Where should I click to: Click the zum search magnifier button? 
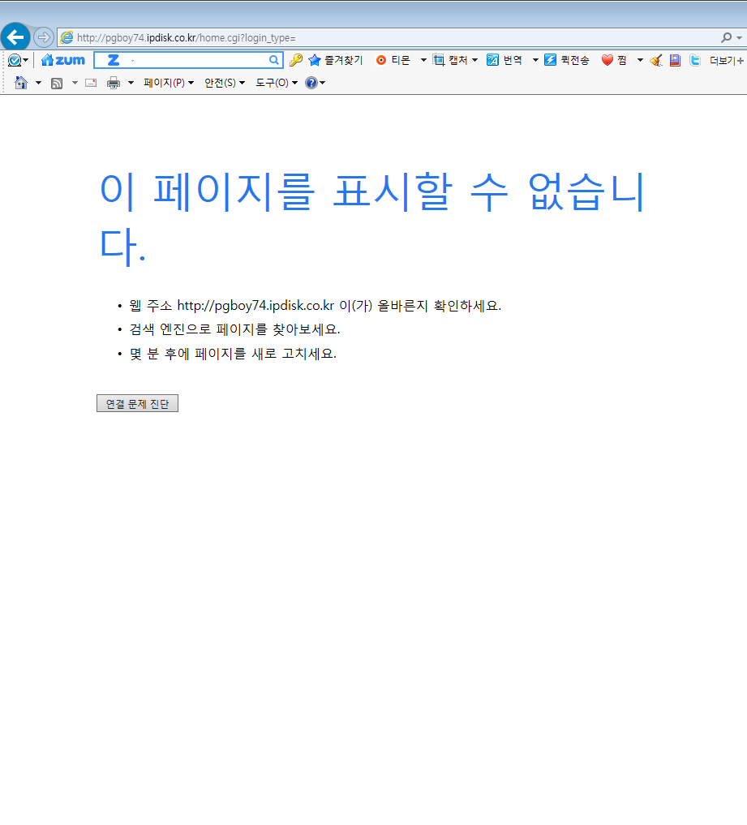tap(274, 60)
